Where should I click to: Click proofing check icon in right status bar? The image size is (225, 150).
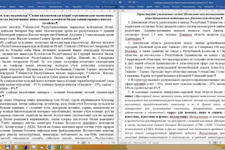click(150, 143)
